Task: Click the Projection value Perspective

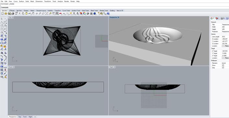Action: (x=225, y=31)
